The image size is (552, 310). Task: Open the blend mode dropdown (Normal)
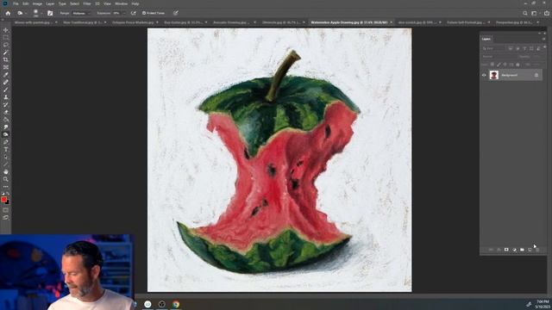coord(499,57)
